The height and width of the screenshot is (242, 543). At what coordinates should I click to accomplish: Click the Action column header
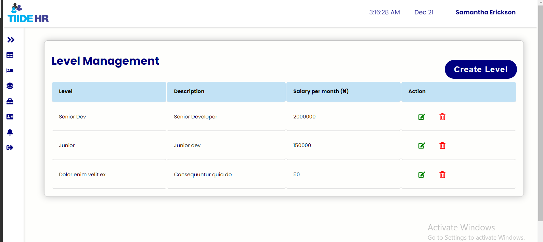[x=458, y=92]
